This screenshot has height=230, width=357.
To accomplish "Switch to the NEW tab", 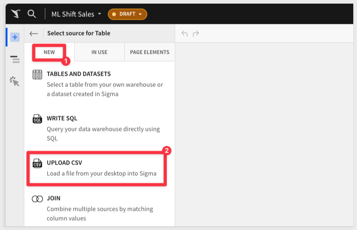I will tap(49, 52).
